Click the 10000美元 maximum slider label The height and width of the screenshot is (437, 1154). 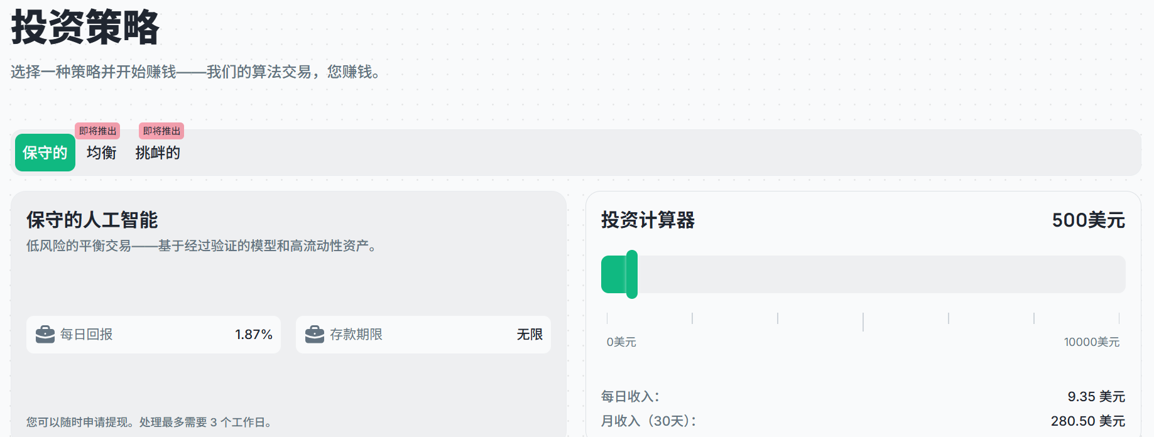tap(1091, 342)
